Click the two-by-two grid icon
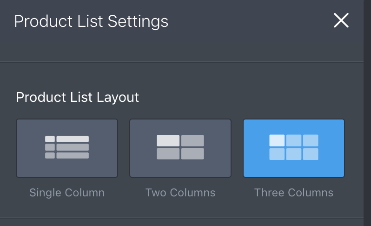The width and height of the screenshot is (371, 226). [x=180, y=147]
